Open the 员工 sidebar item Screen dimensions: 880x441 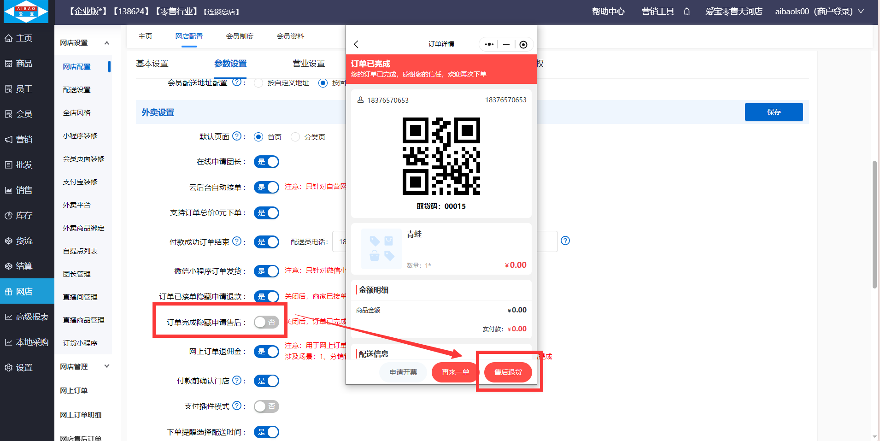27,89
